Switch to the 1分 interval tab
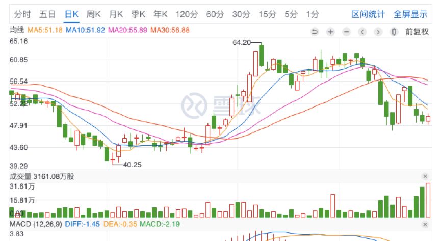This screenshot has height=241, width=441. [313, 14]
